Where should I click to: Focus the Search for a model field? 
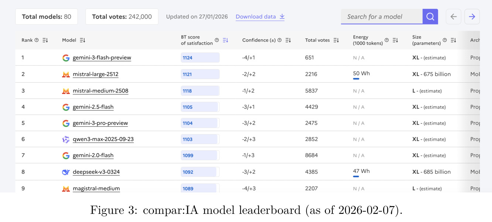[382, 17]
